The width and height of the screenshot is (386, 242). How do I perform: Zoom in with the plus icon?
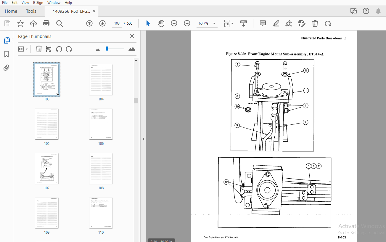(187, 23)
